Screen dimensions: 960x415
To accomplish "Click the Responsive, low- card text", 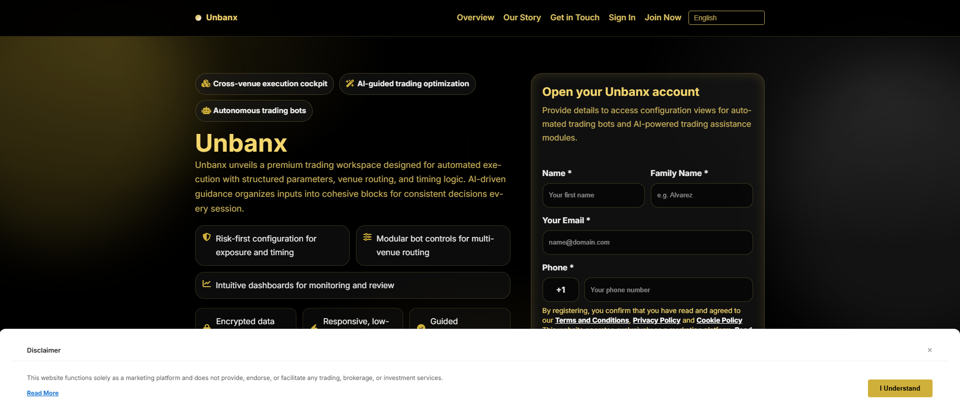I will [356, 322].
